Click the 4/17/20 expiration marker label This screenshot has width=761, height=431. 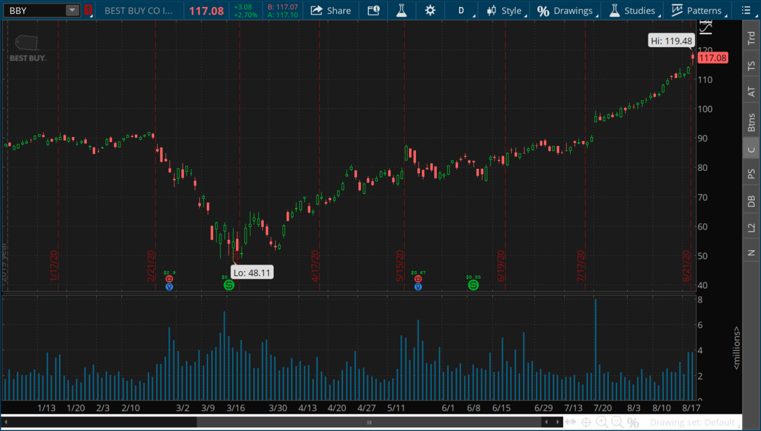coord(315,265)
